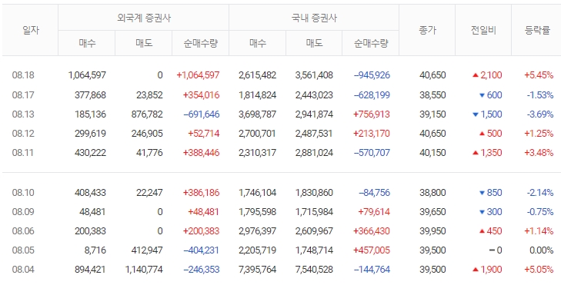561x285 pixels.
Task: Click the 외국계 증권사 group header
Action: (143, 18)
